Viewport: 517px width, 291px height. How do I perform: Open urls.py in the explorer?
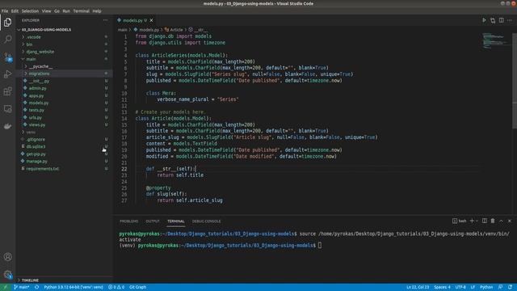(x=36, y=117)
